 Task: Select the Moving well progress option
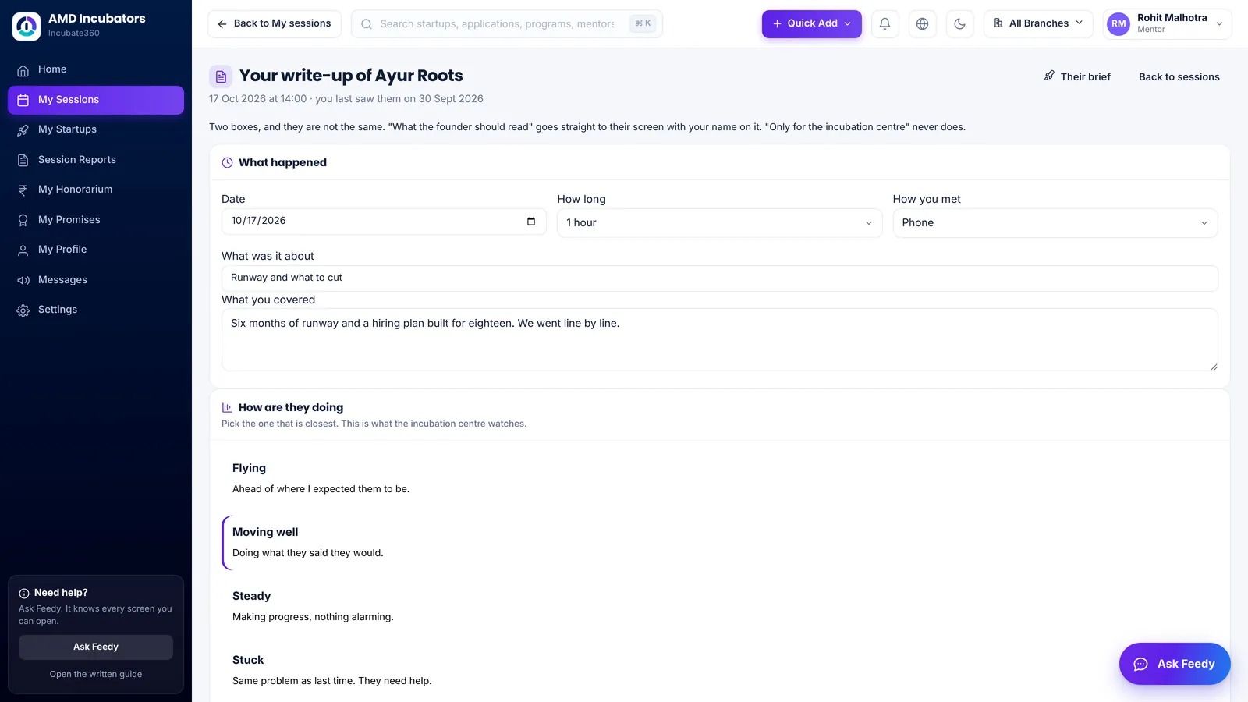[x=720, y=542]
